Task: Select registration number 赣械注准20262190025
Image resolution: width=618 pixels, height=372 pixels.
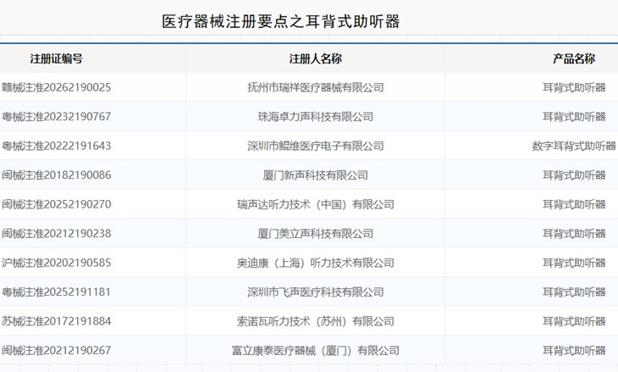Action: pos(57,87)
